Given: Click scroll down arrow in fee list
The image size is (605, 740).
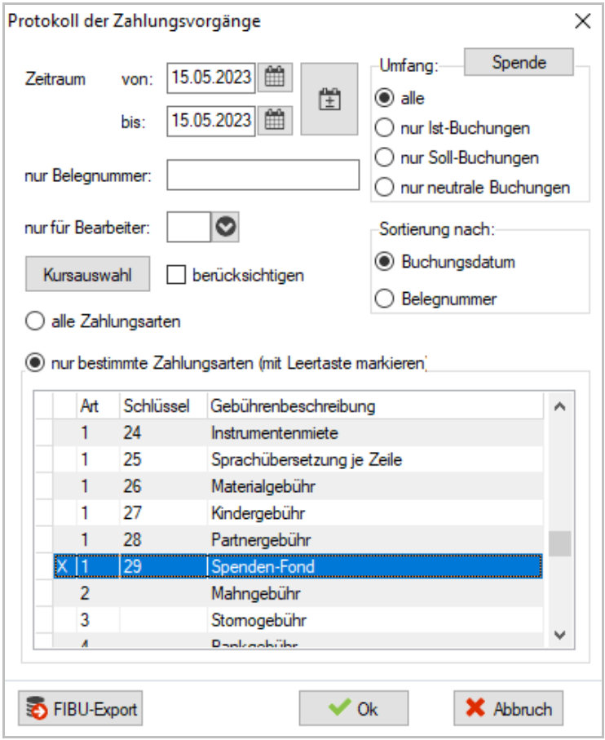Looking at the screenshot, I should coord(559,636).
